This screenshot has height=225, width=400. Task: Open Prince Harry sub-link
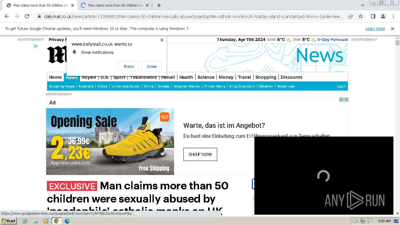click(214, 86)
